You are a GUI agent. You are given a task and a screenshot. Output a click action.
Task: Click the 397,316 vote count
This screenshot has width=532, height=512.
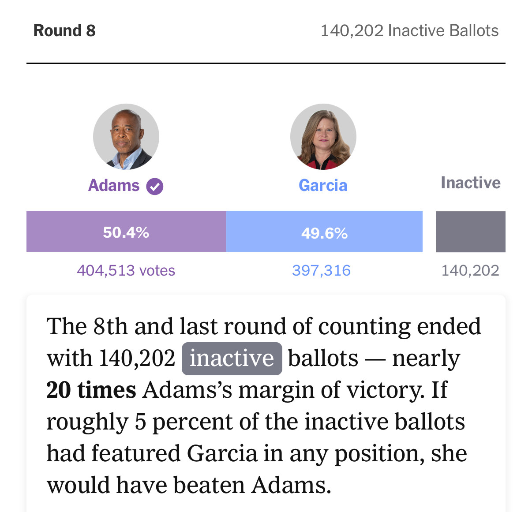322,270
